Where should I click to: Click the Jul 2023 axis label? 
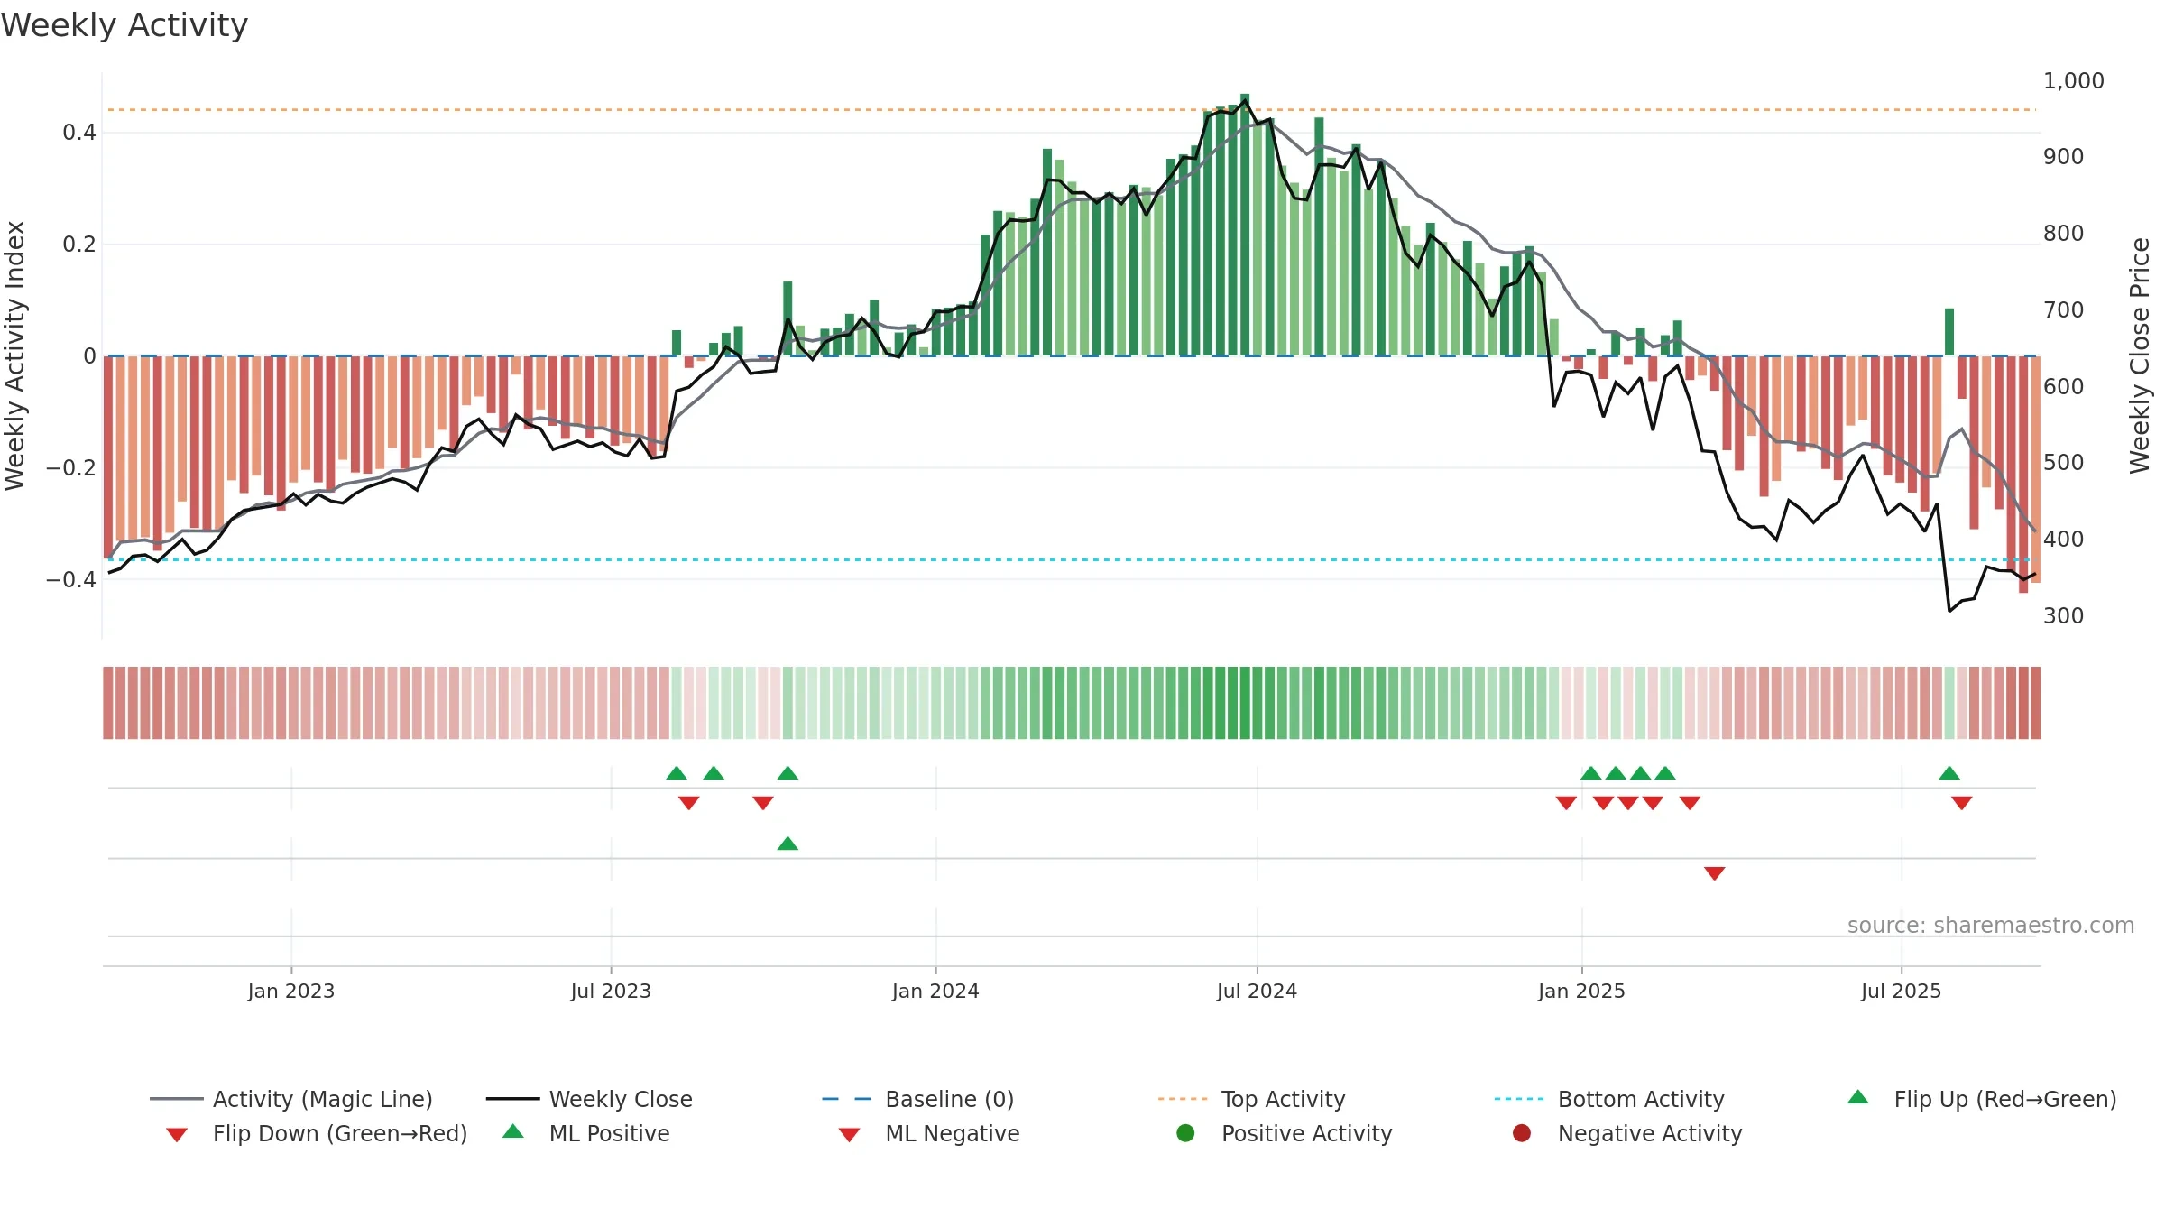click(611, 991)
